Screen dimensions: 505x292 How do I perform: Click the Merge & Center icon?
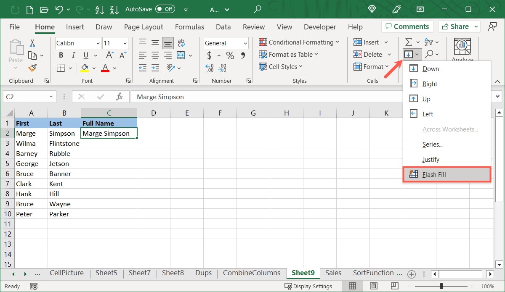pyautogui.click(x=181, y=55)
